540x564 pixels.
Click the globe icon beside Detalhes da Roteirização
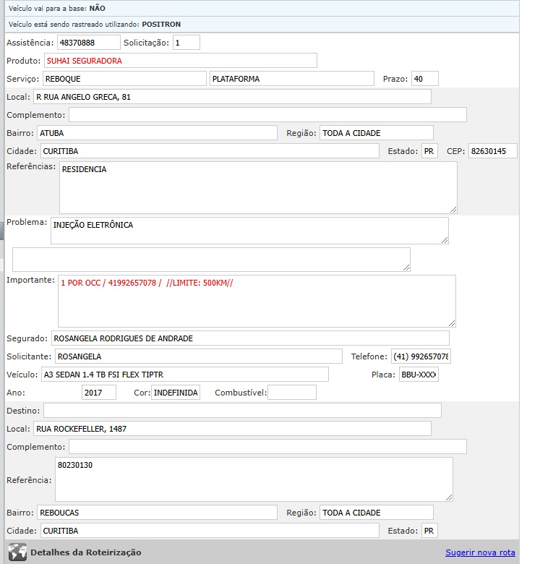(17, 552)
